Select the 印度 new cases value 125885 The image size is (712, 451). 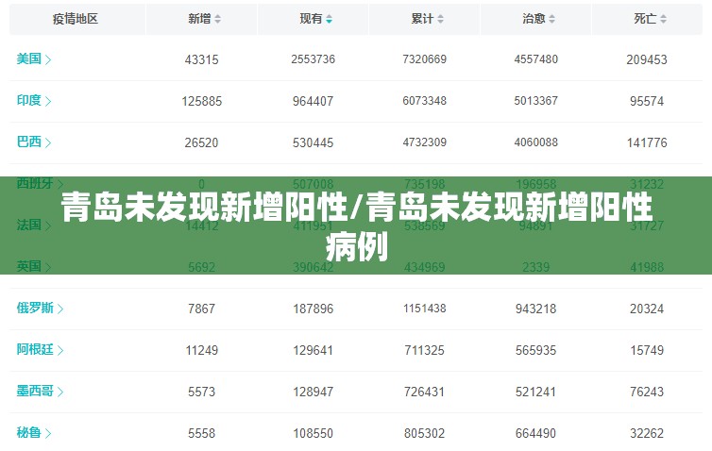pyautogui.click(x=202, y=101)
